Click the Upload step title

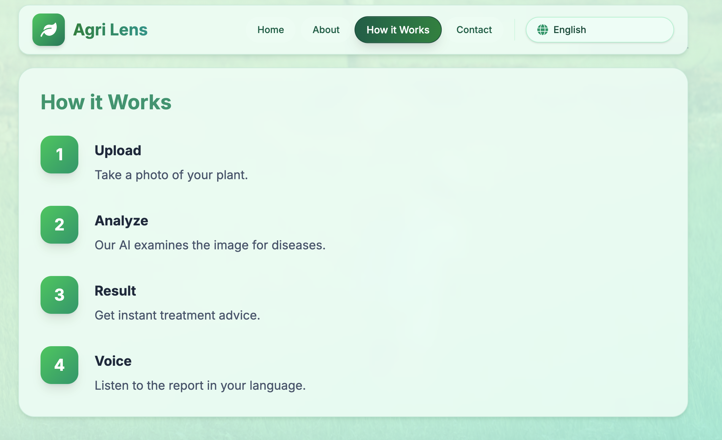pos(118,150)
